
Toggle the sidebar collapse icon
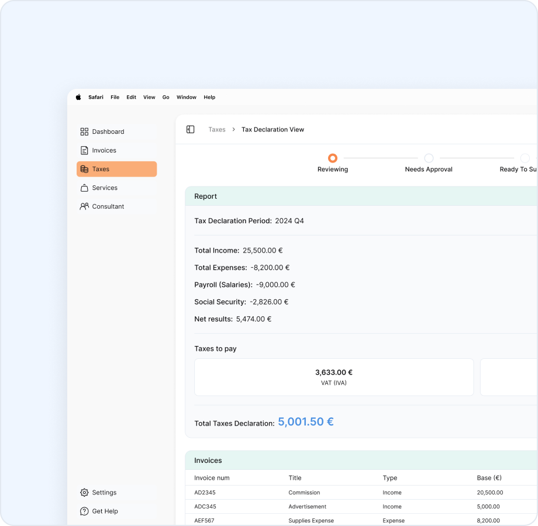[190, 130]
